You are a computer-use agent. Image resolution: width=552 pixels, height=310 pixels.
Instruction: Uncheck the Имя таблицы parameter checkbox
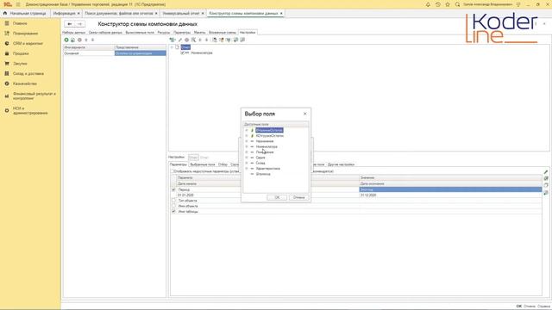173,212
